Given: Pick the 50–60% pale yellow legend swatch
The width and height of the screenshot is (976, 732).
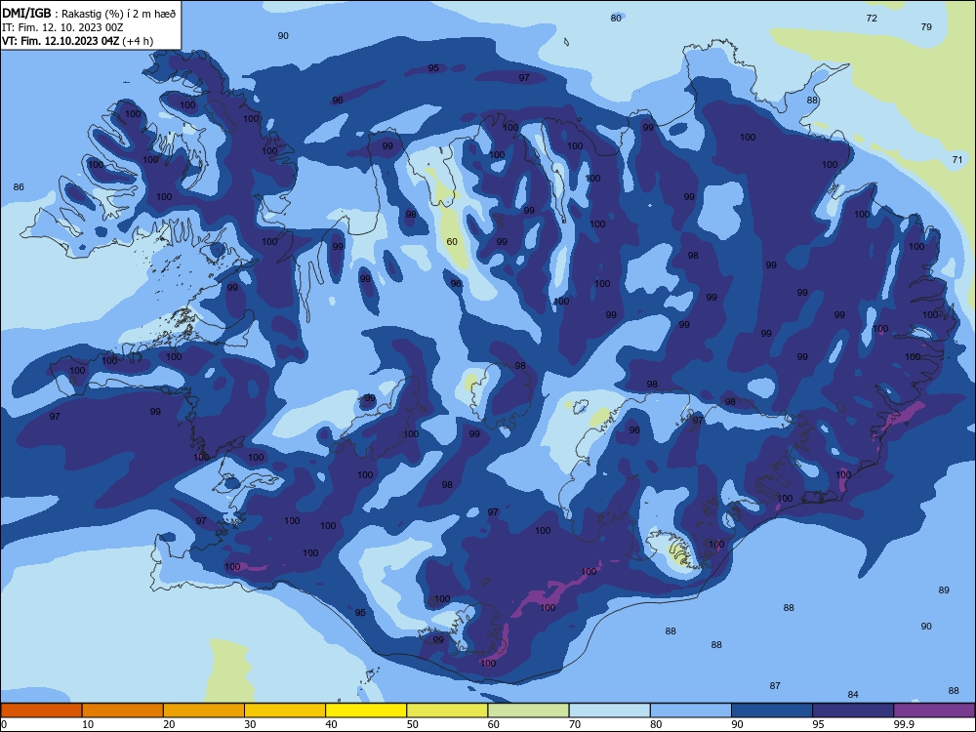Looking at the screenshot, I should [x=447, y=711].
